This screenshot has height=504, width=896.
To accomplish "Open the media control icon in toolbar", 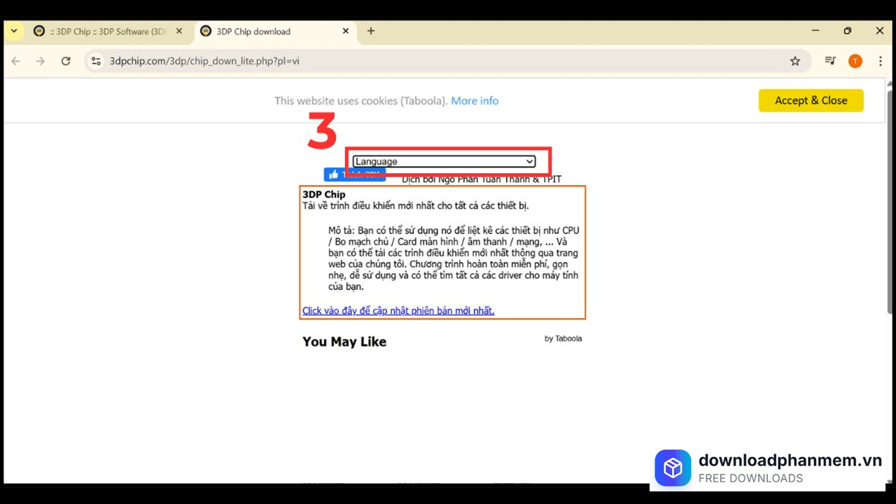I will [830, 61].
